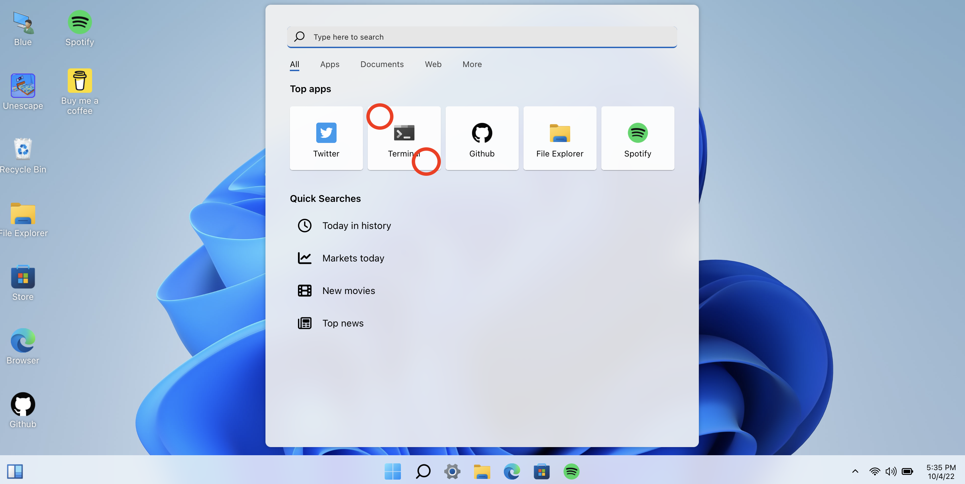Launch Microsoft Edge from the taskbar
965x484 pixels.
tap(512, 472)
